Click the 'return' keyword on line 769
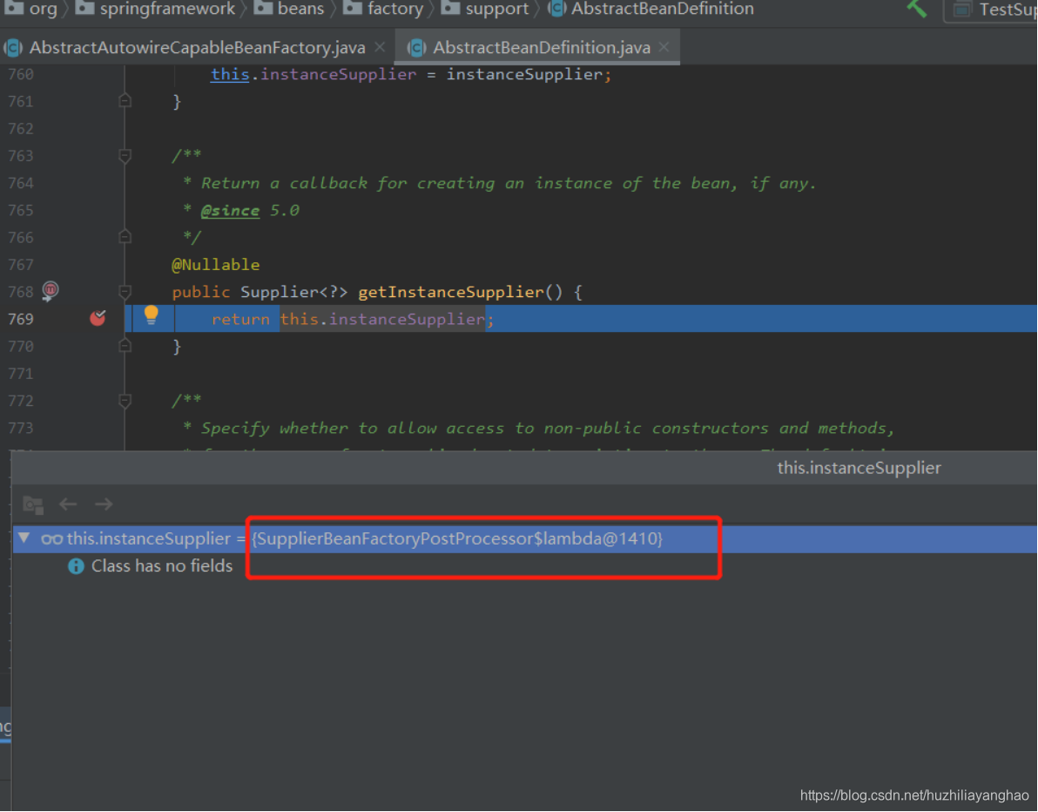This screenshot has height=812, width=1038. 240,319
